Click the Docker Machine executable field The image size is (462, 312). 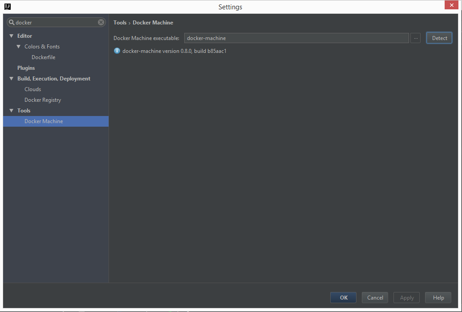click(x=296, y=38)
